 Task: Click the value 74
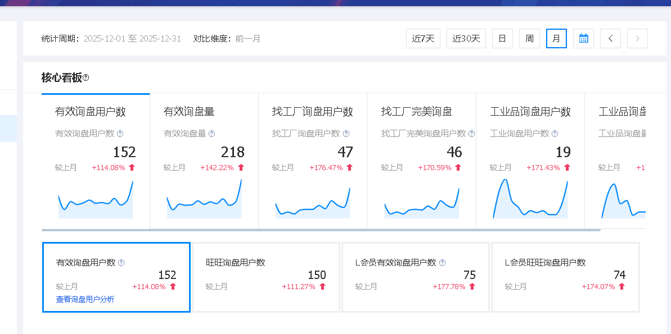619,274
